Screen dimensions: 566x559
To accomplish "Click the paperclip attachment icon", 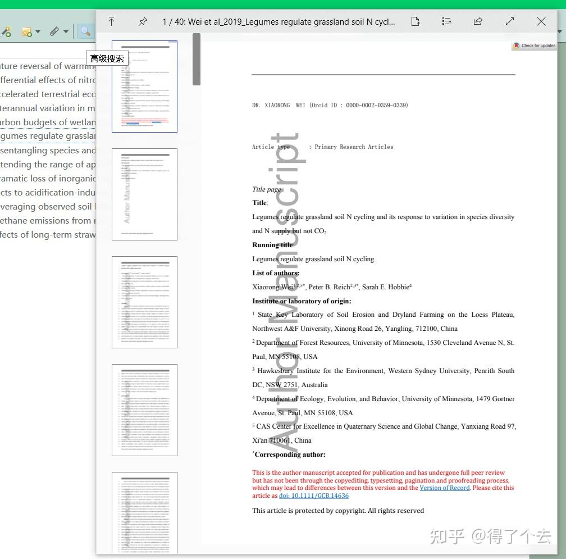I will point(54,31).
